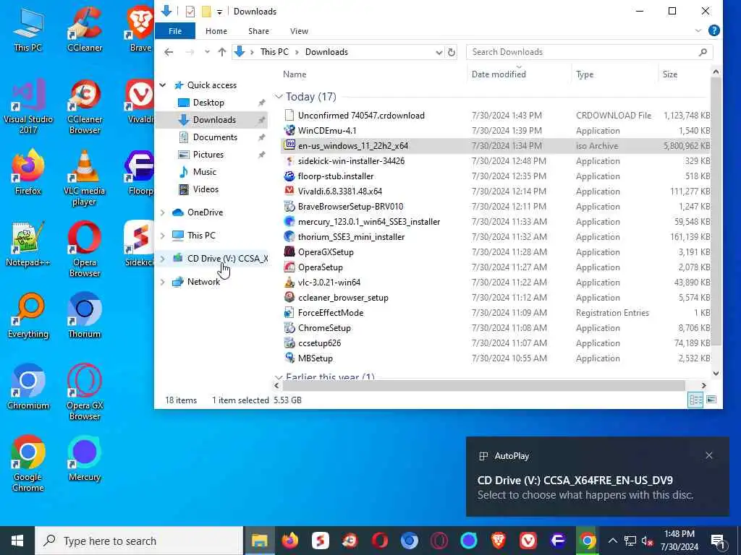Open the Share ribbon tab

(x=258, y=30)
